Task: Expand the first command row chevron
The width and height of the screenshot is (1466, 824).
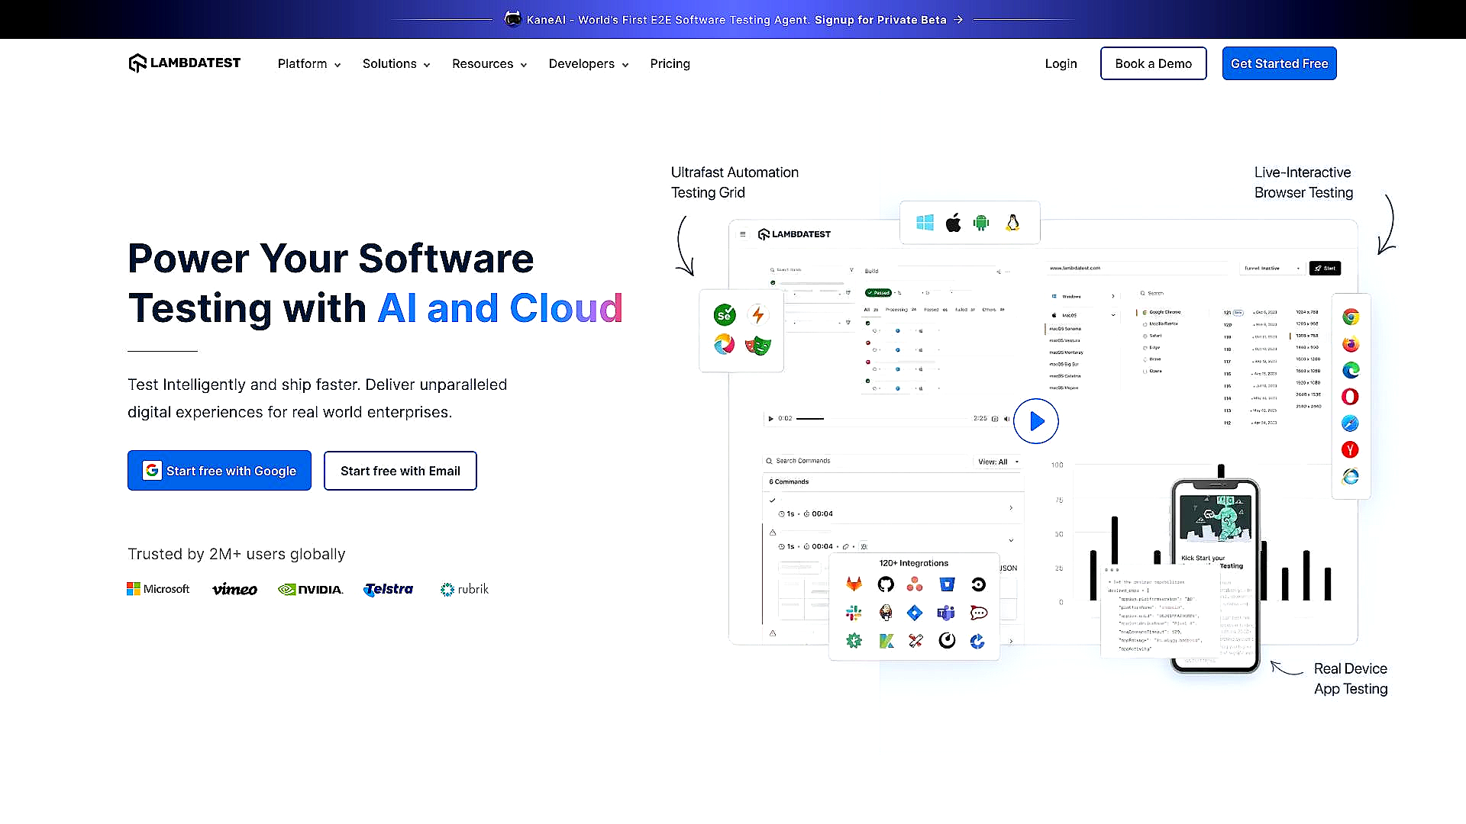Action: click(1011, 507)
